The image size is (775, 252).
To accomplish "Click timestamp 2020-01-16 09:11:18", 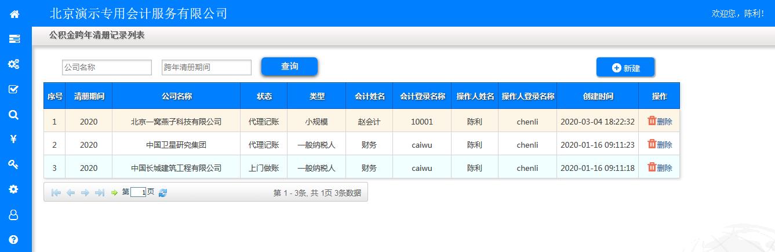I will point(598,168).
